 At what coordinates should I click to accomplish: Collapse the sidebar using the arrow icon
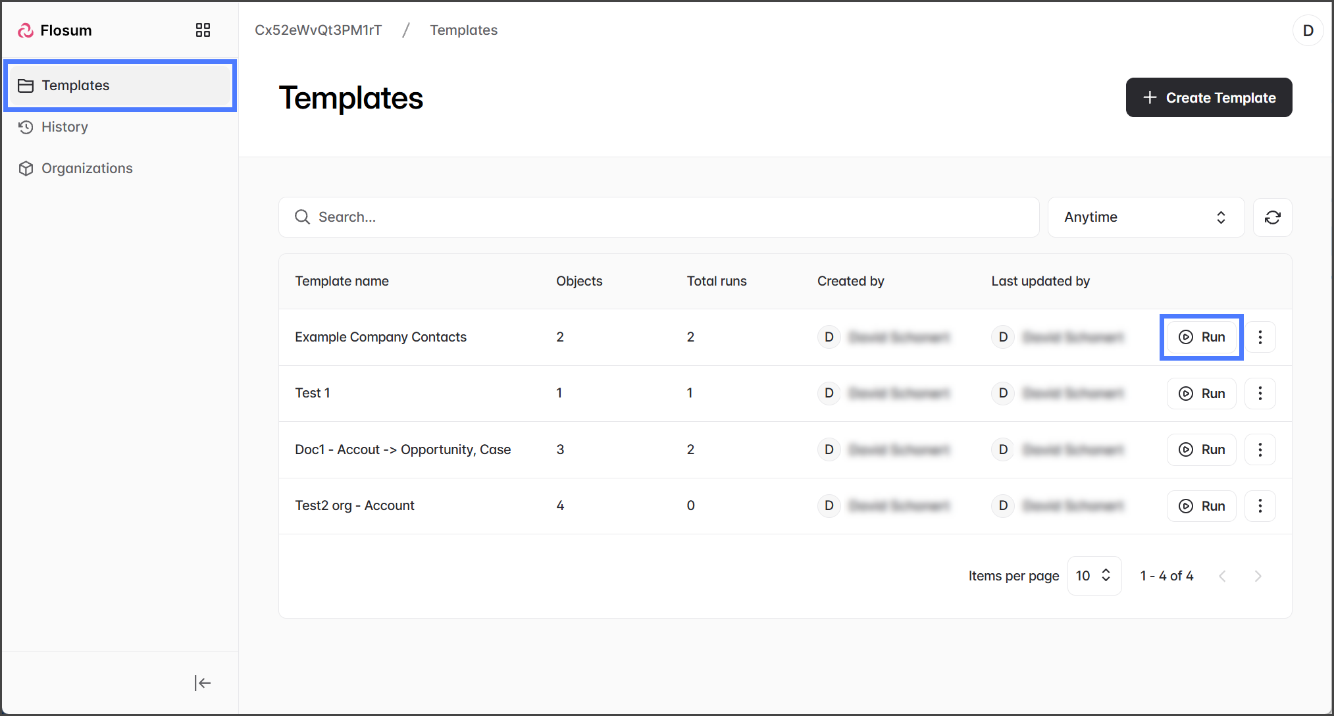click(202, 683)
